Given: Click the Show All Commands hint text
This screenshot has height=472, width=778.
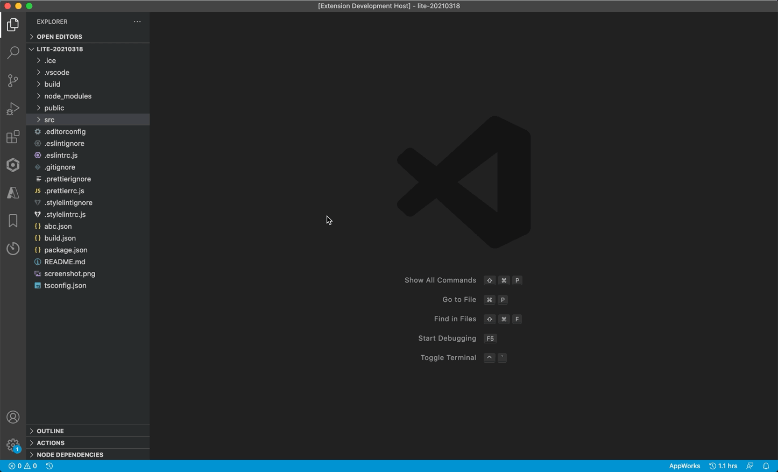Looking at the screenshot, I should [440, 280].
